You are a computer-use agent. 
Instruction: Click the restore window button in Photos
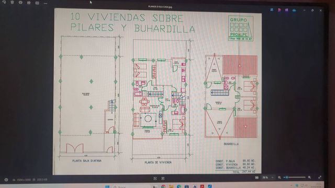(312, 10)
